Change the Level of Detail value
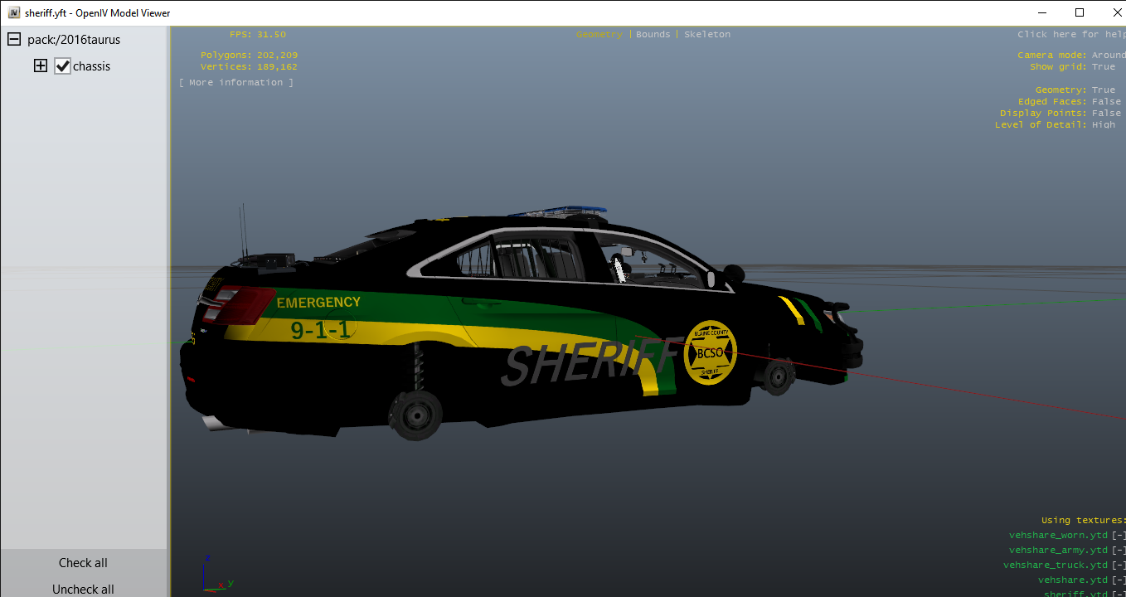 click(x=1103, y=125)
